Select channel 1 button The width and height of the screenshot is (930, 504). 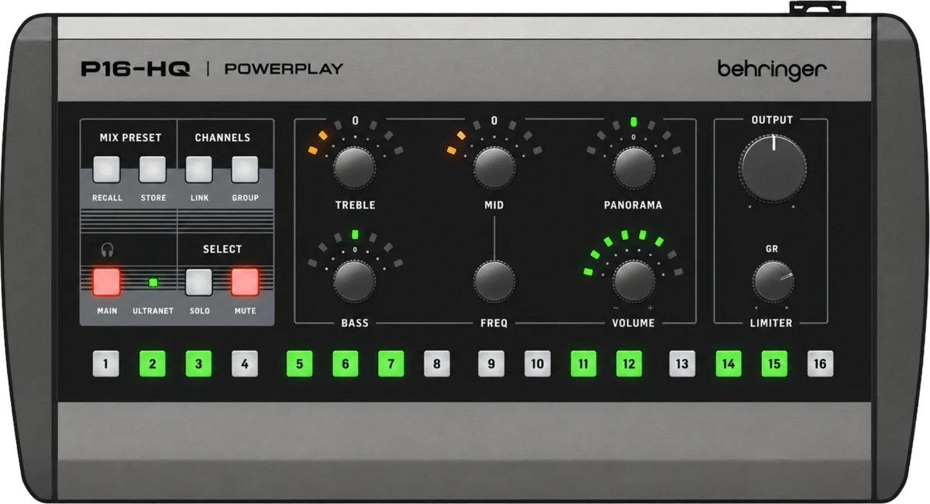[x=106, y=364]
